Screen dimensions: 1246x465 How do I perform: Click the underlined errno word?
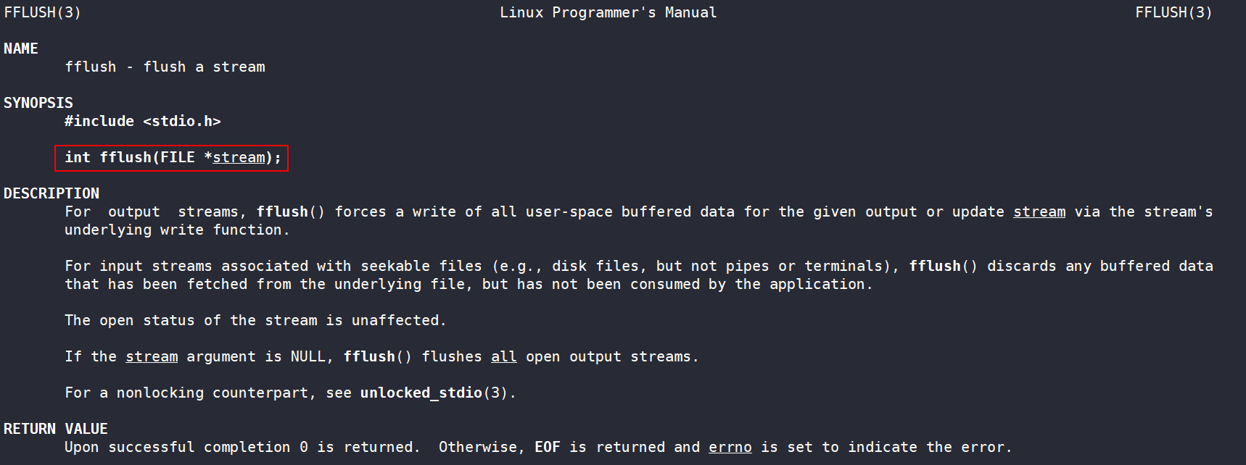730,447
